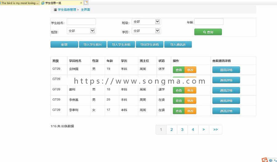This screenshot has height=162, width=277.
Task: Open a new blank browser tab
Action: (x=86, y=3)
